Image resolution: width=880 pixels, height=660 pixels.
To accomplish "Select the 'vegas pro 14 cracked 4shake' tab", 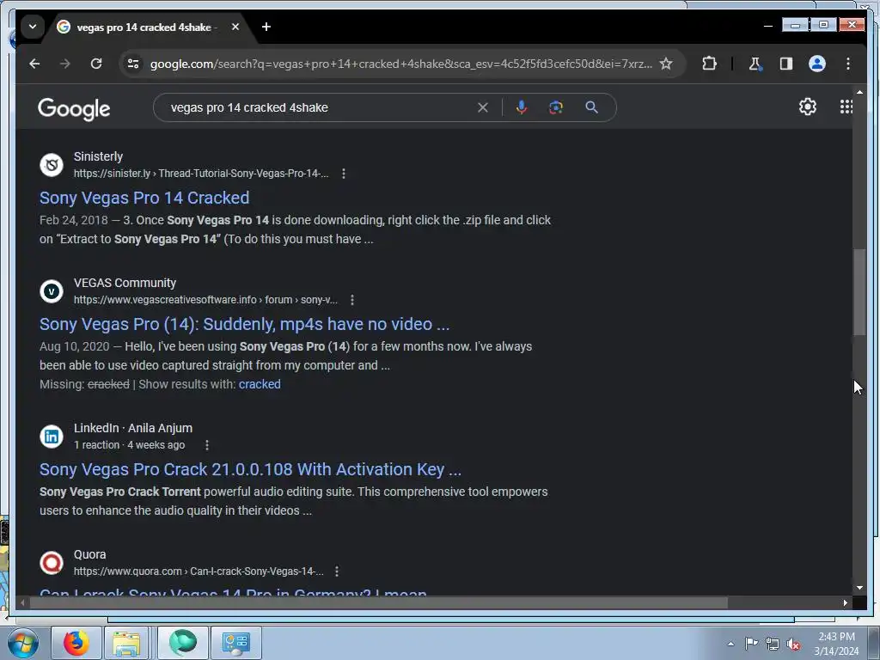I will 144,27.
